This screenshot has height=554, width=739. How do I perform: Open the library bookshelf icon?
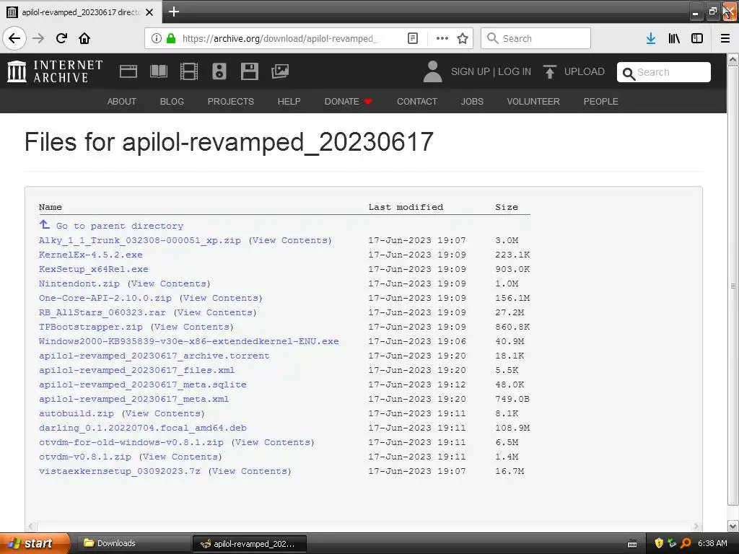pyautogui.click(x=674, y=38)
